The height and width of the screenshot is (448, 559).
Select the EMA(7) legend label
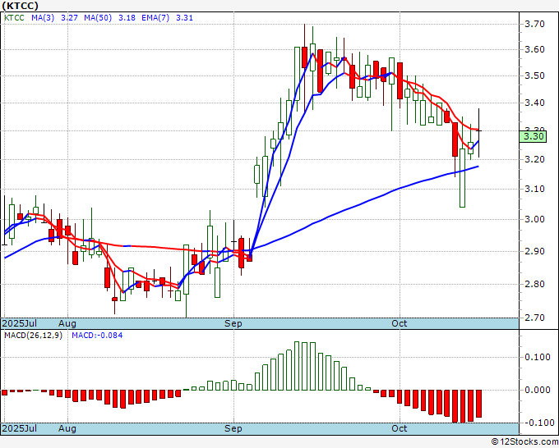pos(155,18)
